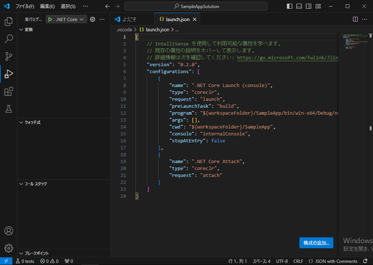This screenshot has width=373, height=265.
Task: Open the Accounts icon in activity bar
Action: pyautogui.click(x=8, y=231)
